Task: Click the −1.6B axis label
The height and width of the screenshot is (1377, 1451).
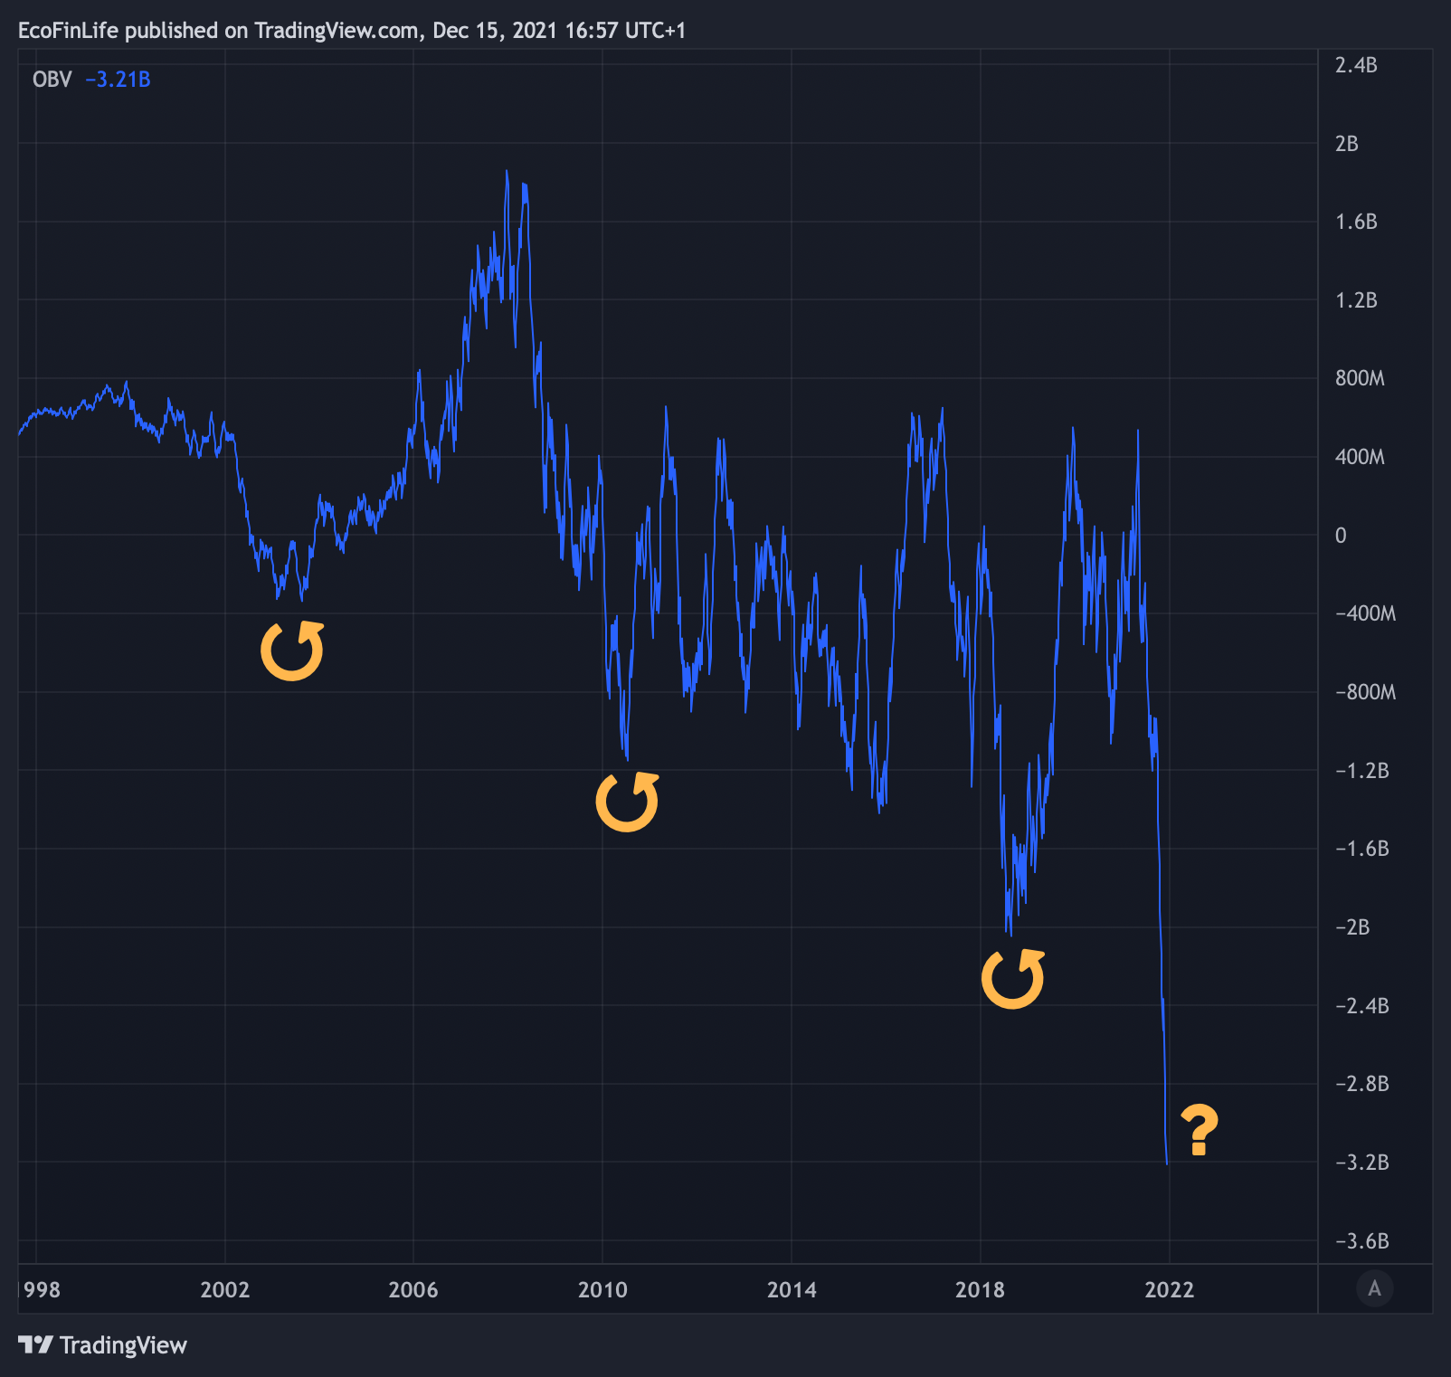Action: (x=1361, y=849)
